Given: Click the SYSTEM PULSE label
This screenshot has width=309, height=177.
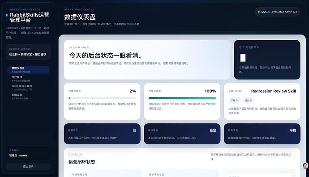Looking at the screenshot, I should click(x=79, y=47).
